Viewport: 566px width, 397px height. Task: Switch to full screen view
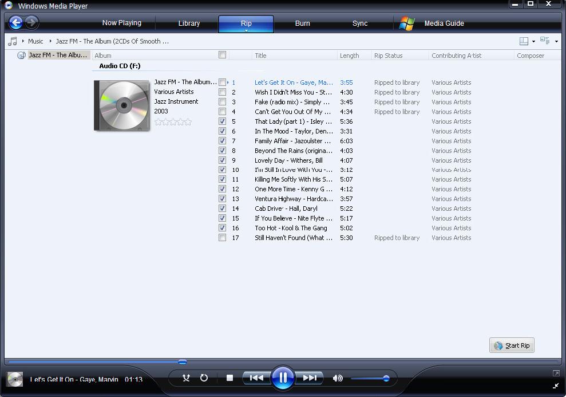point(556,373)
